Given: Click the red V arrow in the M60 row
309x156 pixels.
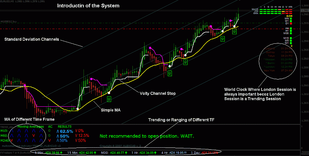Looking at the screenshot, I should (x=33, y=136).
